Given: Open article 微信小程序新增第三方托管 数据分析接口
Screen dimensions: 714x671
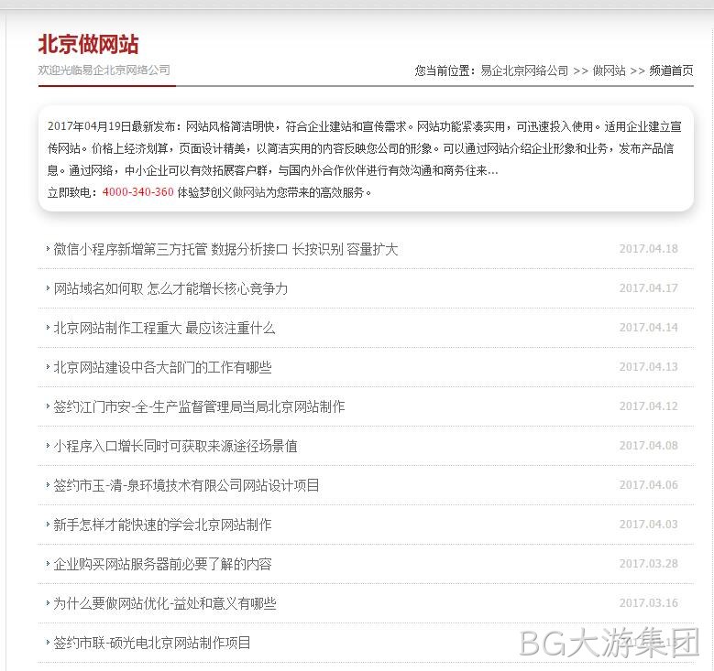Looking at the screenshot, I should tap(225, 249).
